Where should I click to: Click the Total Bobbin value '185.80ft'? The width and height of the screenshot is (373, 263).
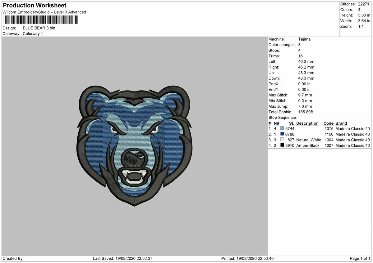pyautogui.click(x=306, y=112)
